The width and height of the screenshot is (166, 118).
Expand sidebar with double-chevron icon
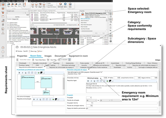tap(3, 56)
